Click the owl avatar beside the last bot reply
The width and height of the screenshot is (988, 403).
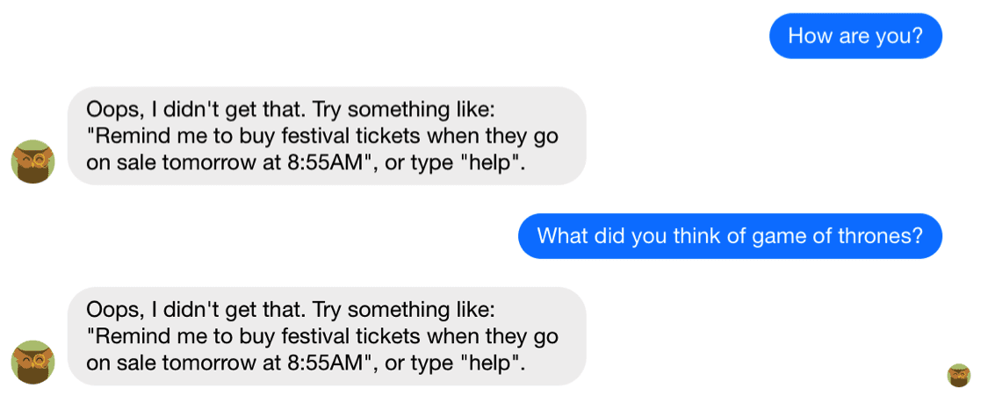point(32,362)
